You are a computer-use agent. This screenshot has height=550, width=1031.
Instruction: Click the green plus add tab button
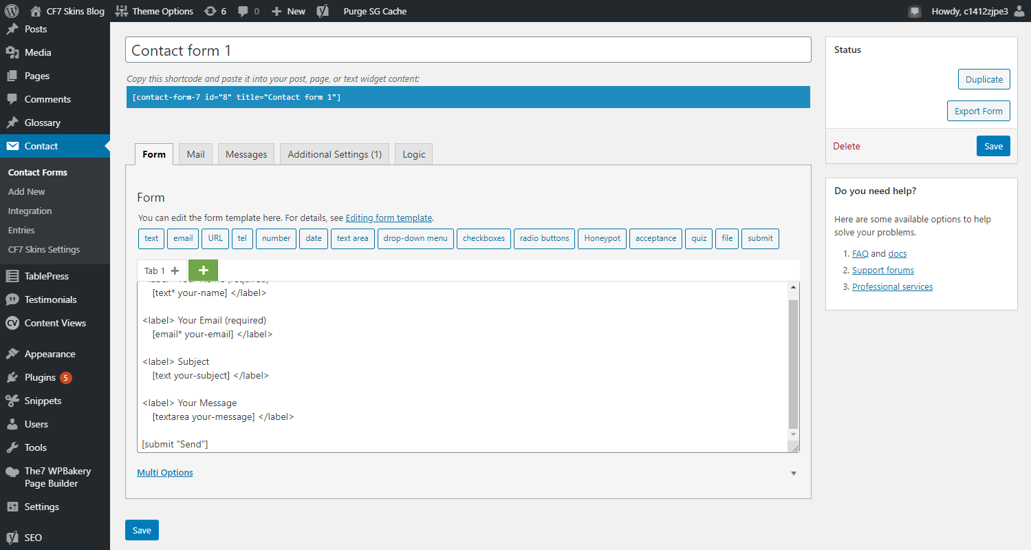click(203, 271)
